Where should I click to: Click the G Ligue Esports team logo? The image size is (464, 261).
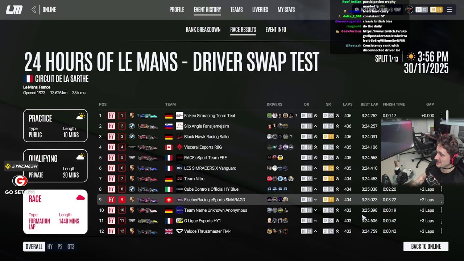179,221
